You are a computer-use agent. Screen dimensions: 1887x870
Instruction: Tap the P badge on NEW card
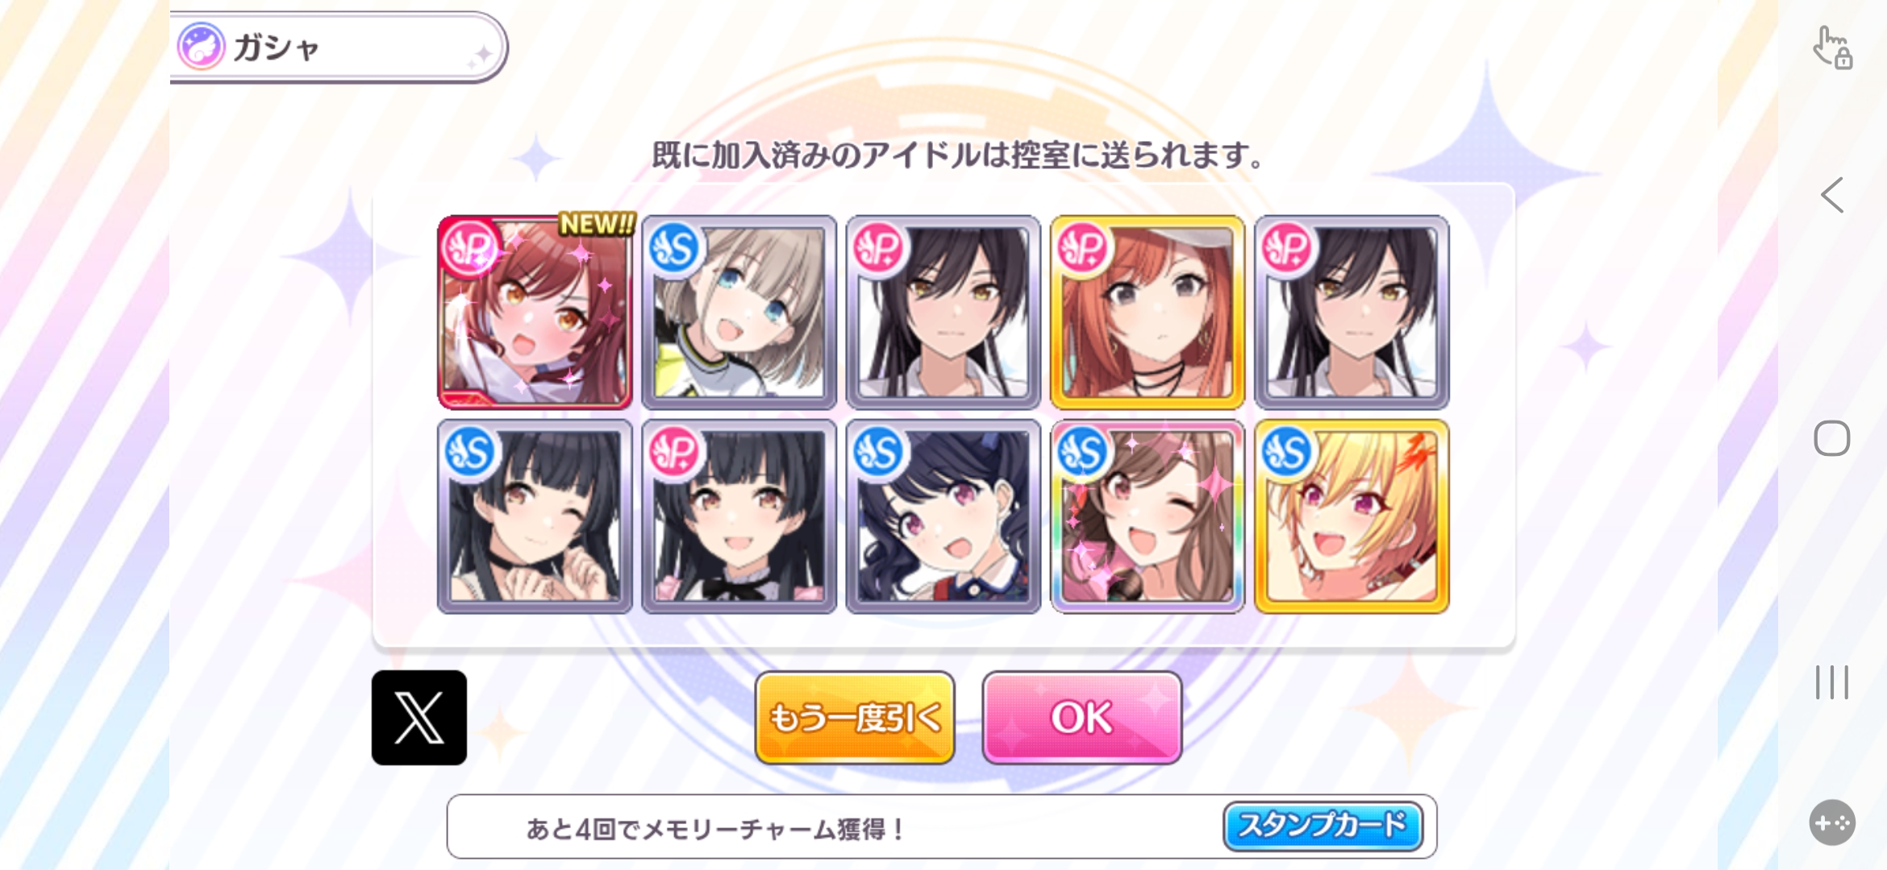tap(470, 247)
